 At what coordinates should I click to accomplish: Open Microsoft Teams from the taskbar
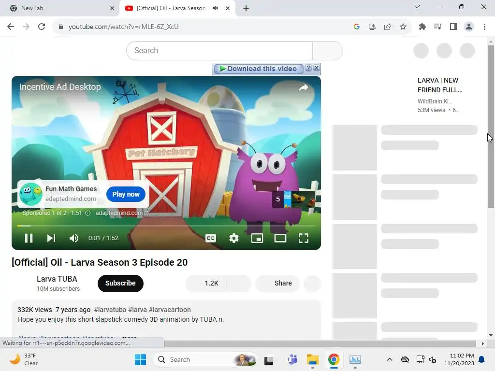[291, 359]
